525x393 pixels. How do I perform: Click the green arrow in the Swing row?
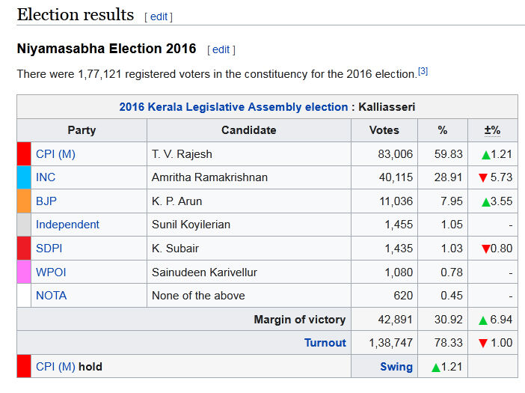pos(436,368)
